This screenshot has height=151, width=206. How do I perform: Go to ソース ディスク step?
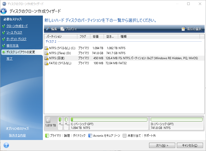point(14,33)
